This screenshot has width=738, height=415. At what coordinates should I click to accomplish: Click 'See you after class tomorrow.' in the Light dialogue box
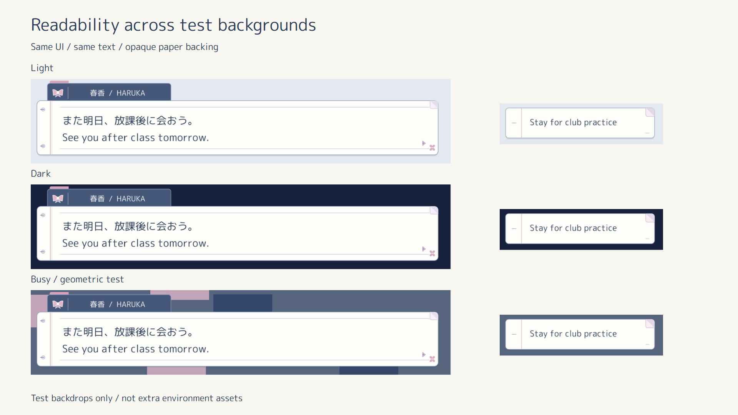coord(136,138)
